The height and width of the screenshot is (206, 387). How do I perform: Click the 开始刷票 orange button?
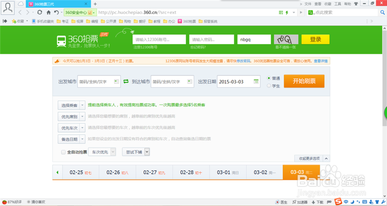[304, 81]
